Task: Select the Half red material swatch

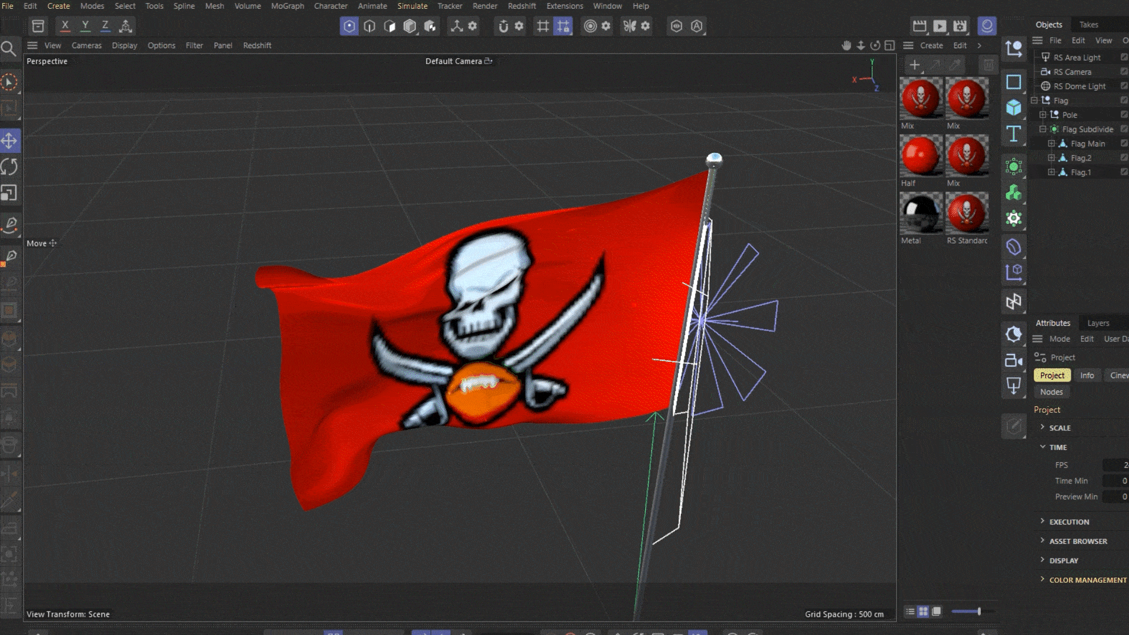Action: pyautogui.click(x=921, y=156)
